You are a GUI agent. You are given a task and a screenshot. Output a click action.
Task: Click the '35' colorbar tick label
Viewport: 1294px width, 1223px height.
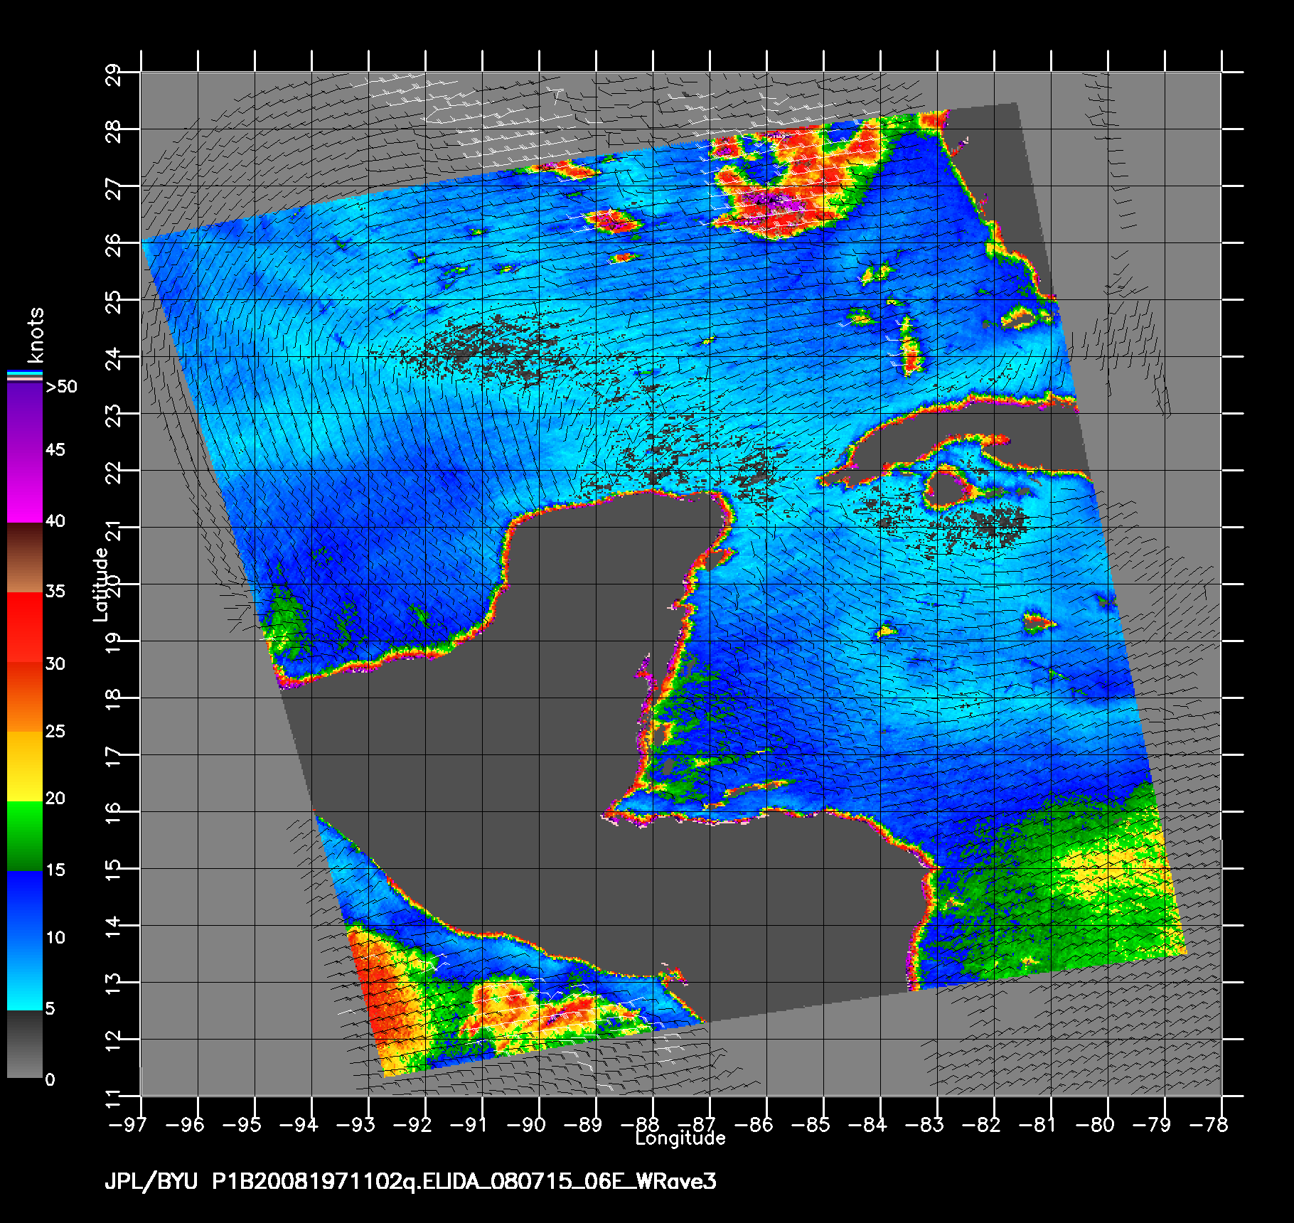pos(55,591)
